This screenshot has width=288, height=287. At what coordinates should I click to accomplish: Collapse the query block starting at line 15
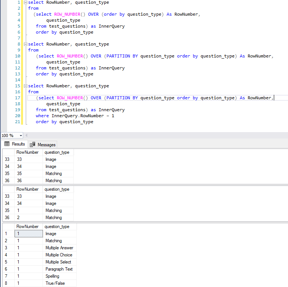(26, 86)
